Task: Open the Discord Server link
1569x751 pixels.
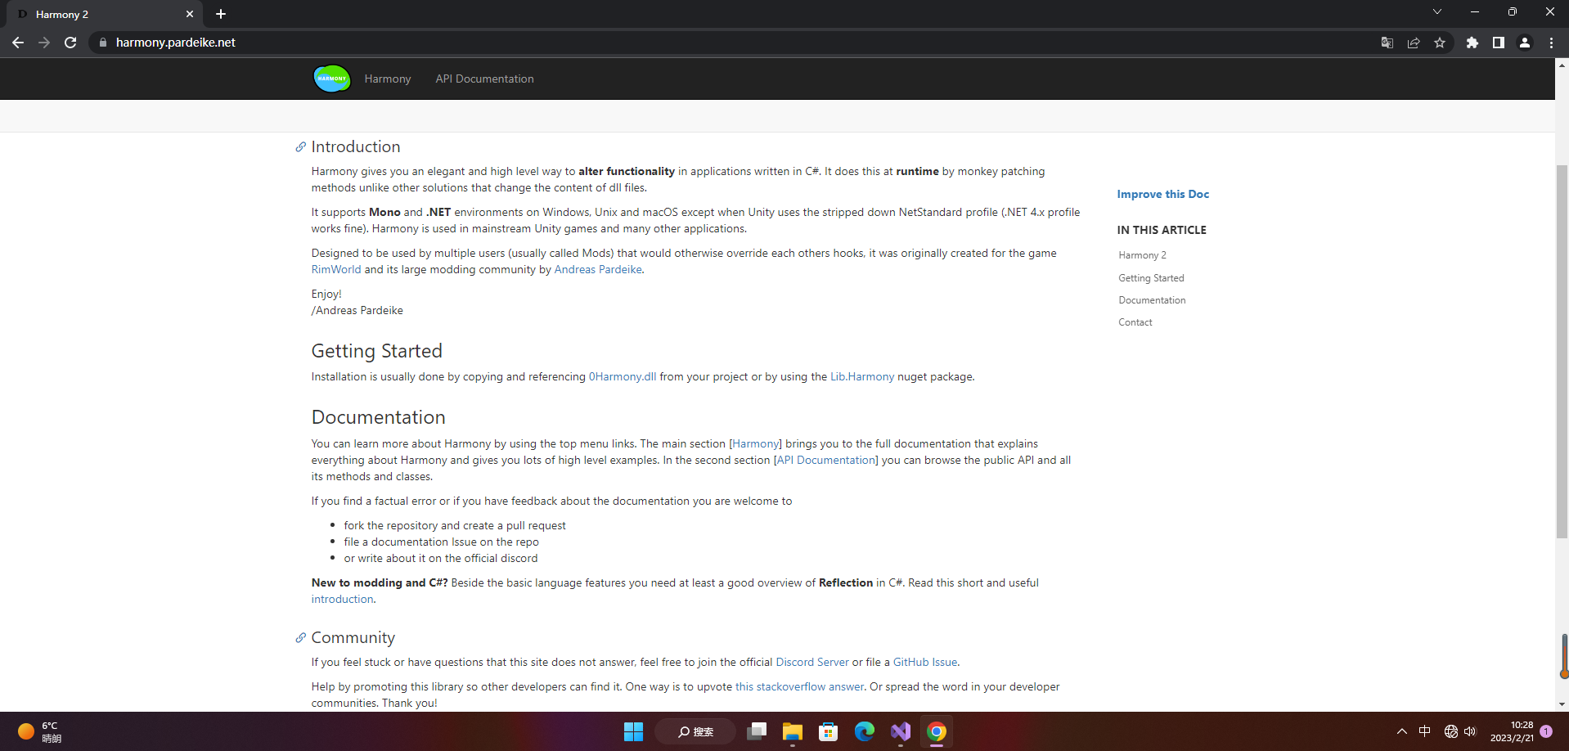Action: tap(812, 662)
